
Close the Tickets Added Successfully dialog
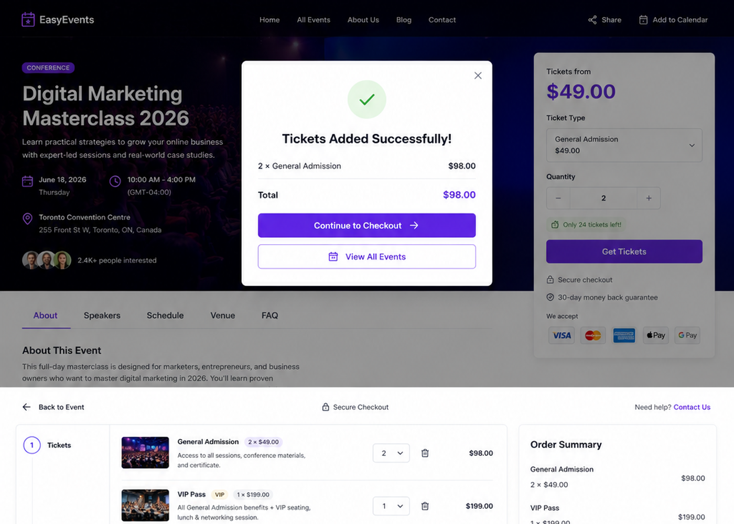(x=478, y=75)
